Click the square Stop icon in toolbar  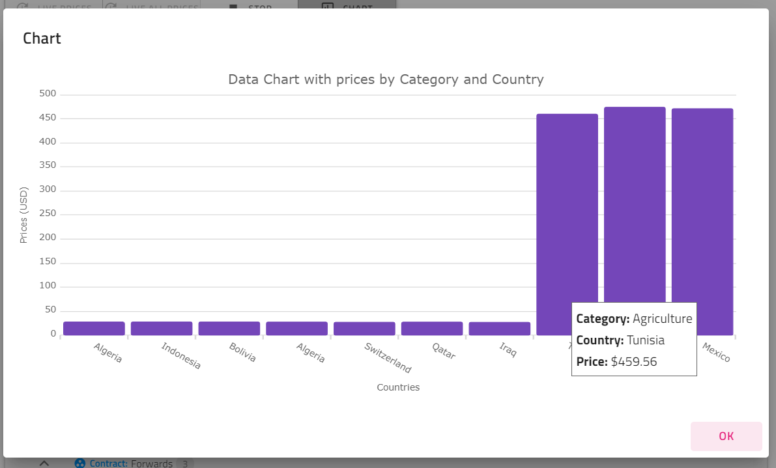(x=233, y=6)
